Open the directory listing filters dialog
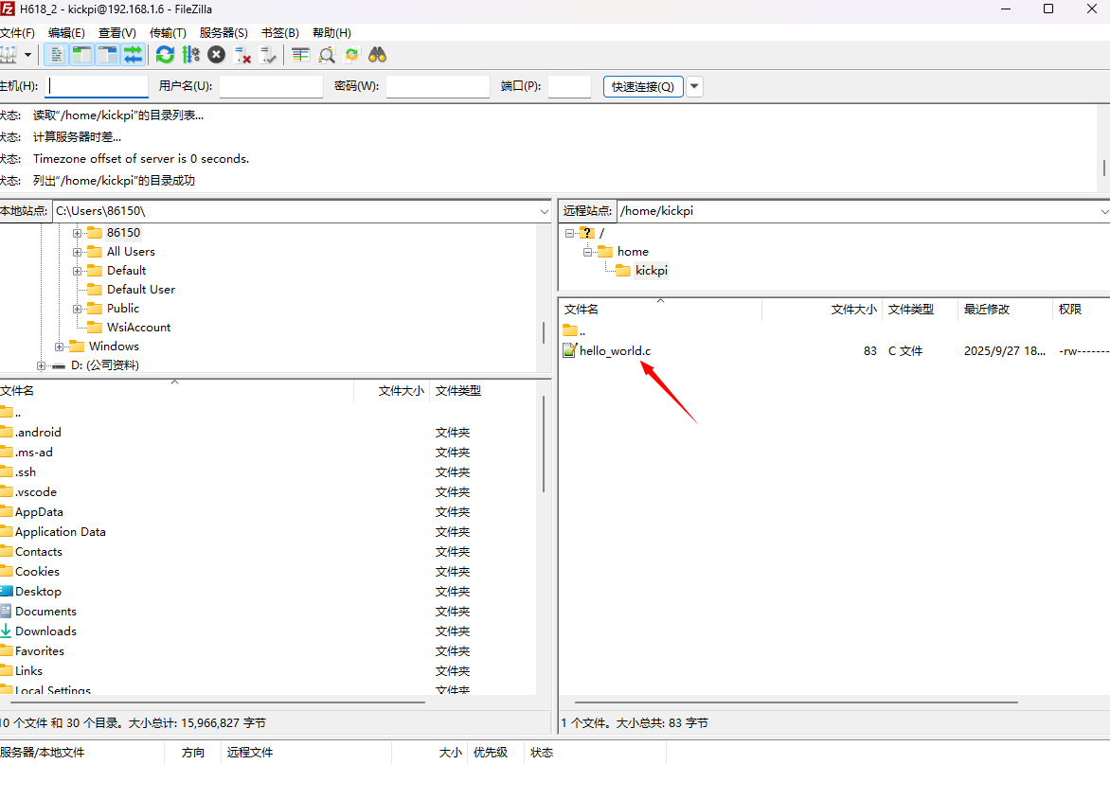Viewport: 1110px width, 800px height. (x=301, y=55)
